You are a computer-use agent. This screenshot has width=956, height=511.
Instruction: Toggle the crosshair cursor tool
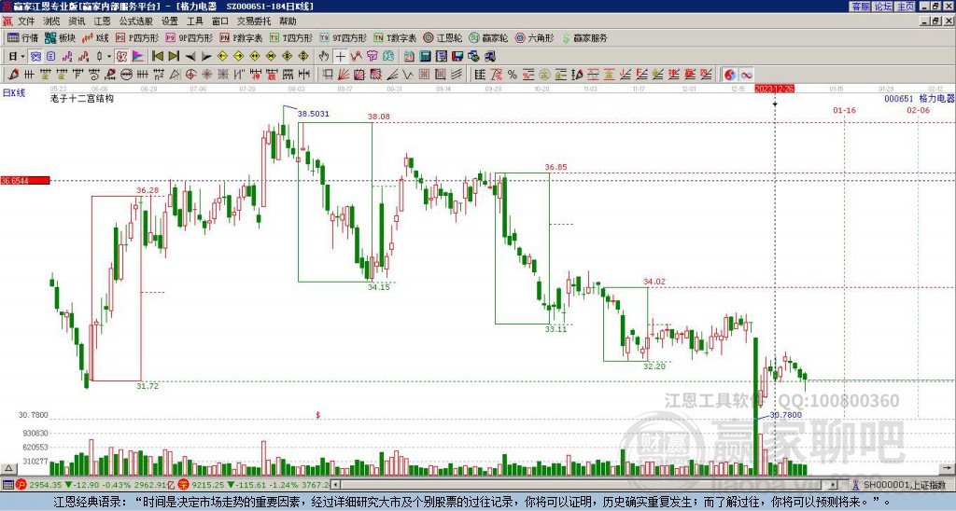tap(340, 57)
